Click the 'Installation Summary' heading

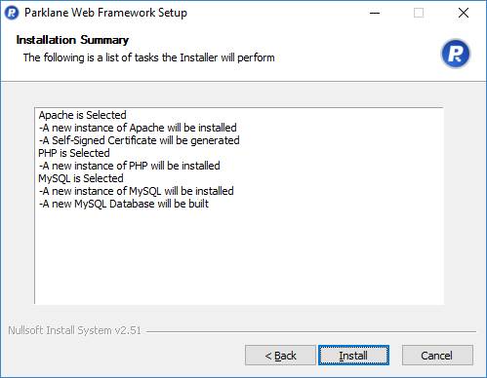tap(72, 40)
